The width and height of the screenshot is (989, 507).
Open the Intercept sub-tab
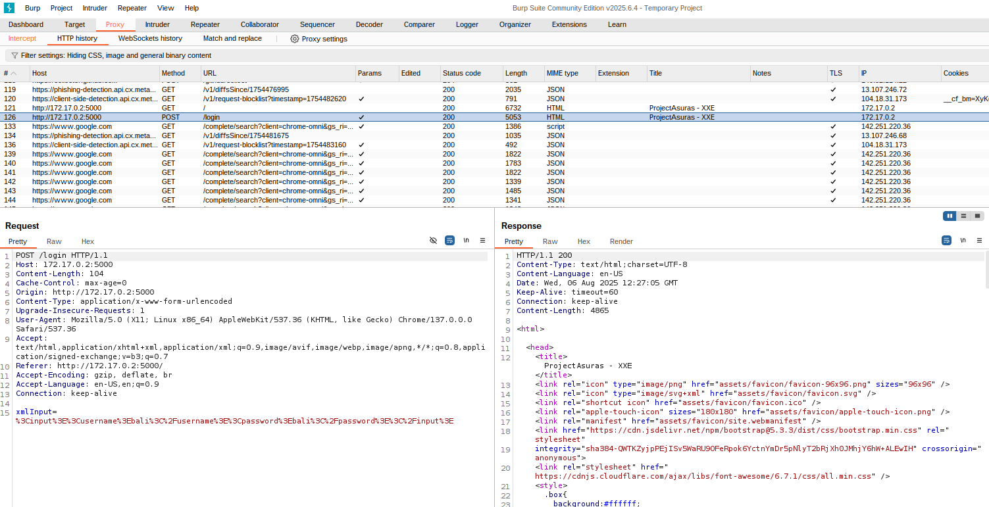(x=22, y=38)
